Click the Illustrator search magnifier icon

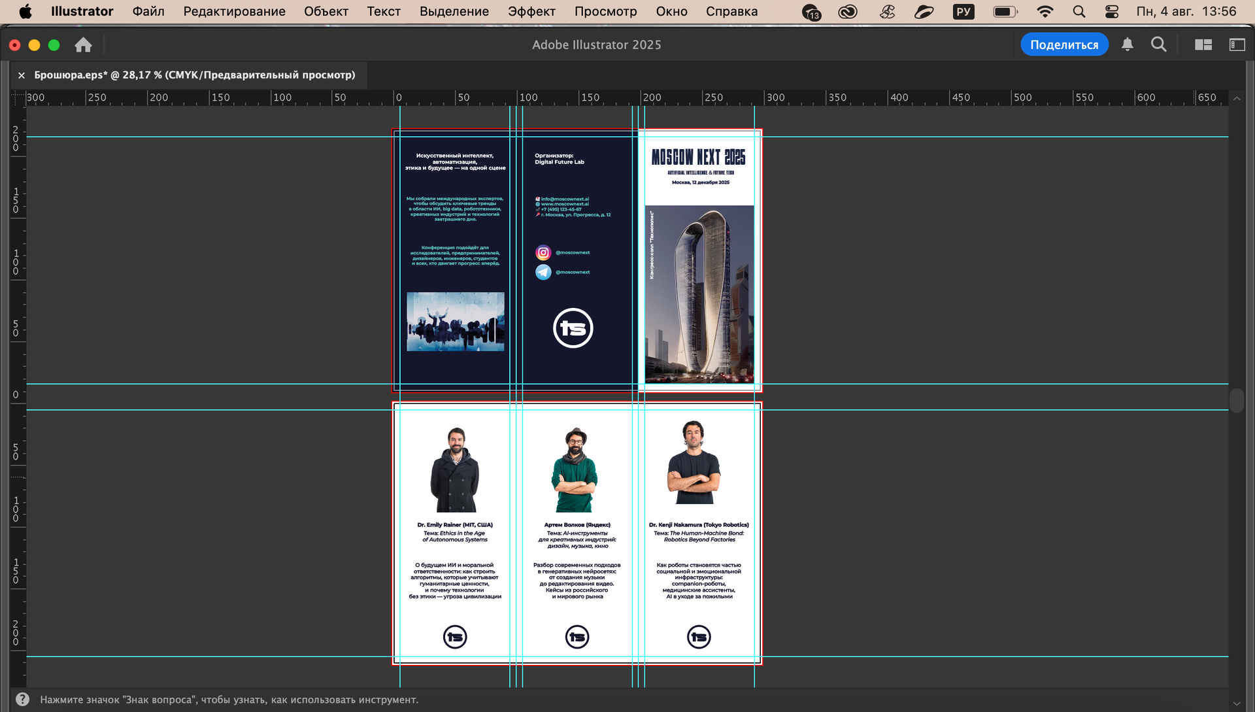pos(1159,44)
